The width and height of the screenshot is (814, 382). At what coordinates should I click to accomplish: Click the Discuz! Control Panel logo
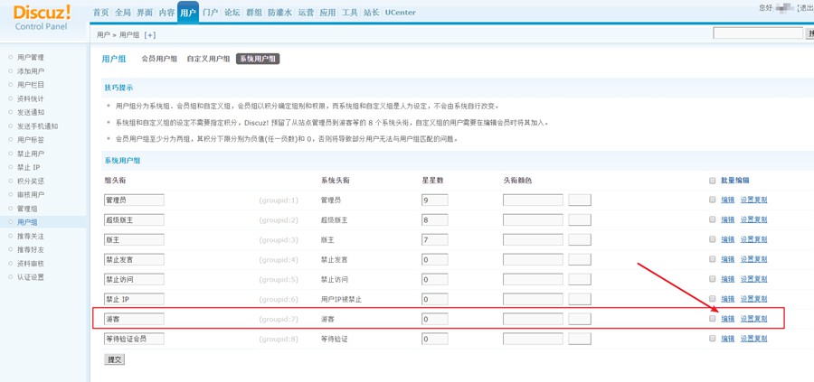click(43, 16)
